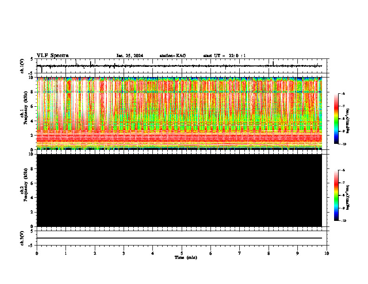This screenshot has width=368, height=284.
Task: Click the log(PSD) label beside ch.1 colorbar
Action: [x=348, y=121]
